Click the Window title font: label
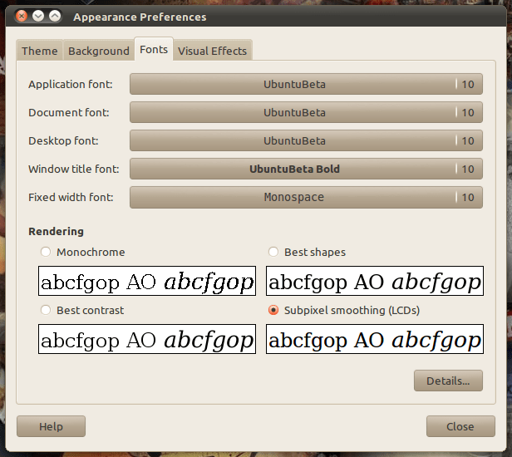 (74, 170)
